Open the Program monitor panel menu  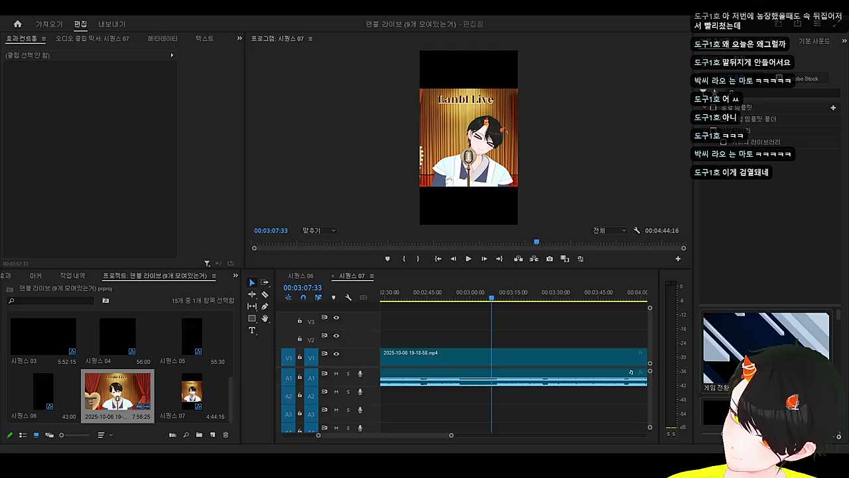tap(310, 39)
